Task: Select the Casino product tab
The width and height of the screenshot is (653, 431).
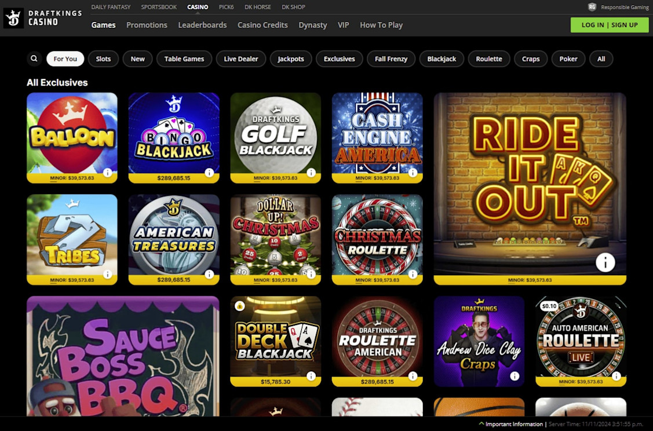Action: (x=198, y=7)
